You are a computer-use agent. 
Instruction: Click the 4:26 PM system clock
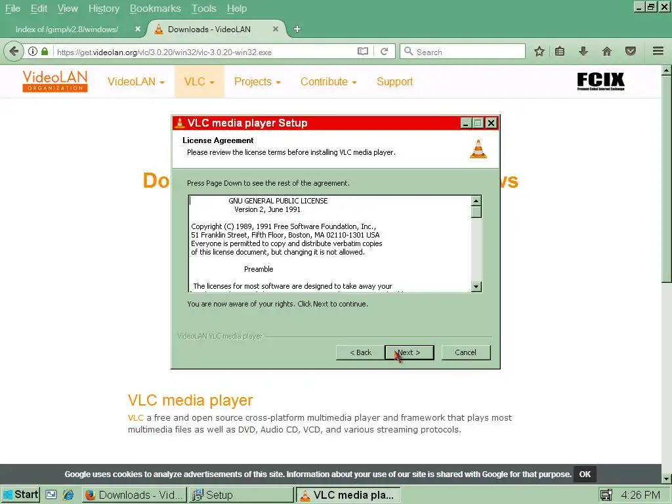[640, 495]
